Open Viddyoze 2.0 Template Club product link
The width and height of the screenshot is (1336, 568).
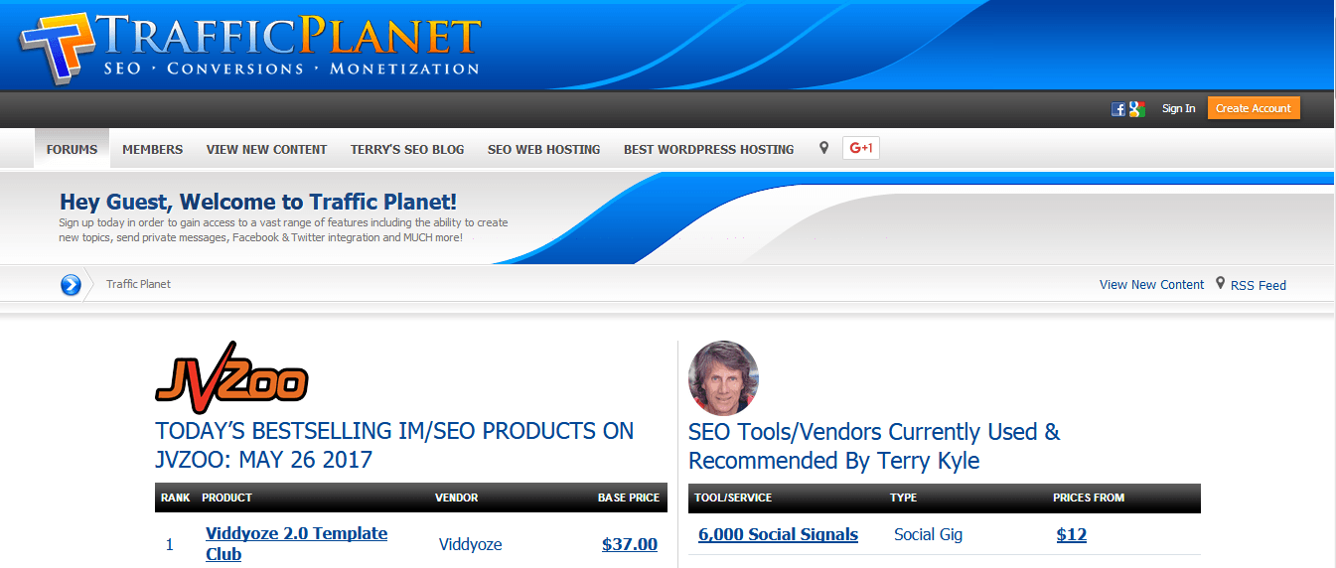(296, 543)
